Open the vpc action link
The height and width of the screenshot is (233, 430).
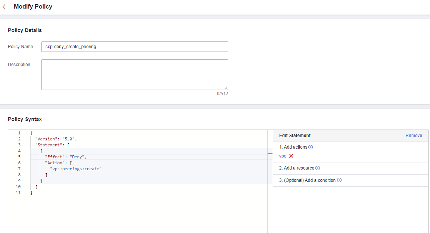(x=283, y=156)
